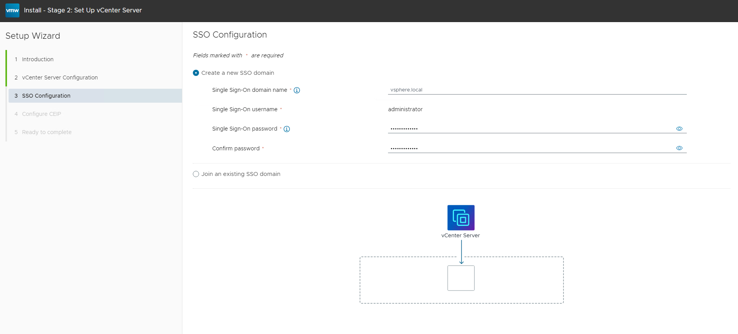Click the Install Stage 2 title text
Image resolution: width=738 pixels, height=334 pixels.
(x=83, y=10)
